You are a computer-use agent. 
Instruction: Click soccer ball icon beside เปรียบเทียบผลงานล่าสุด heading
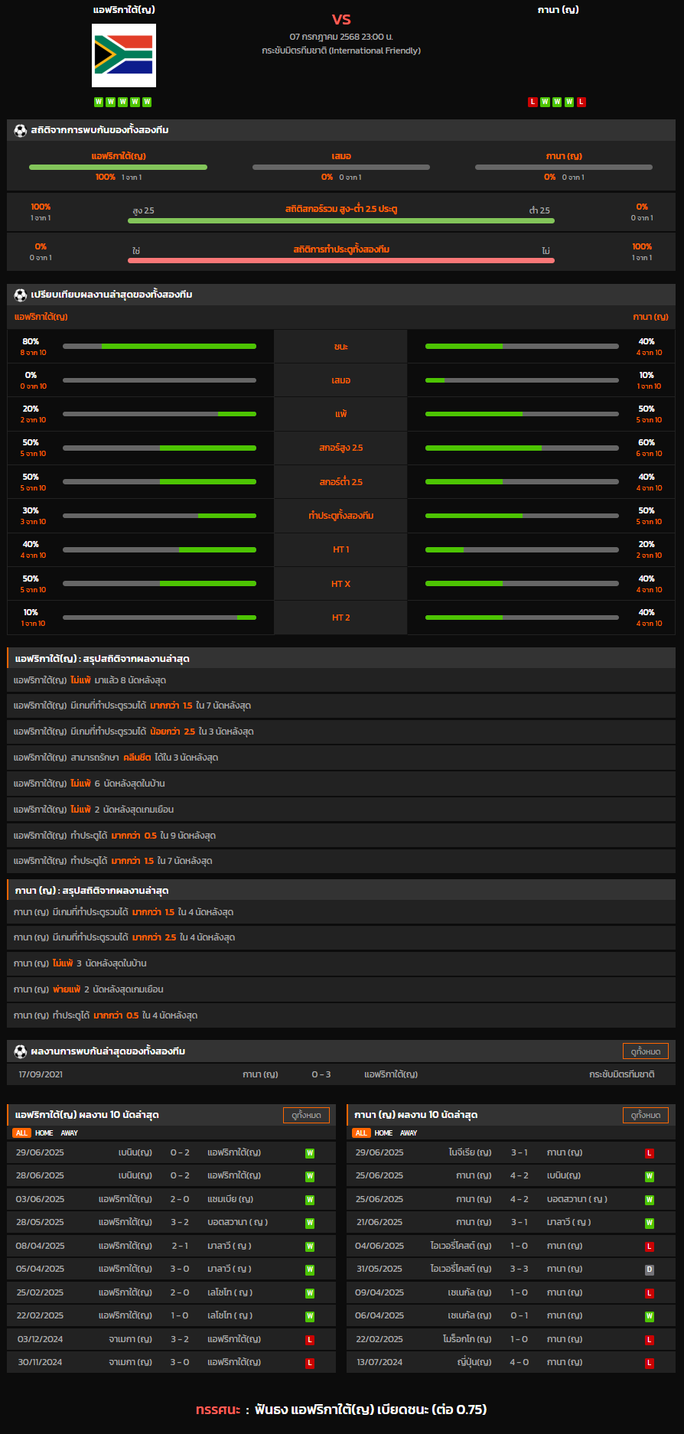coord(21,295)
